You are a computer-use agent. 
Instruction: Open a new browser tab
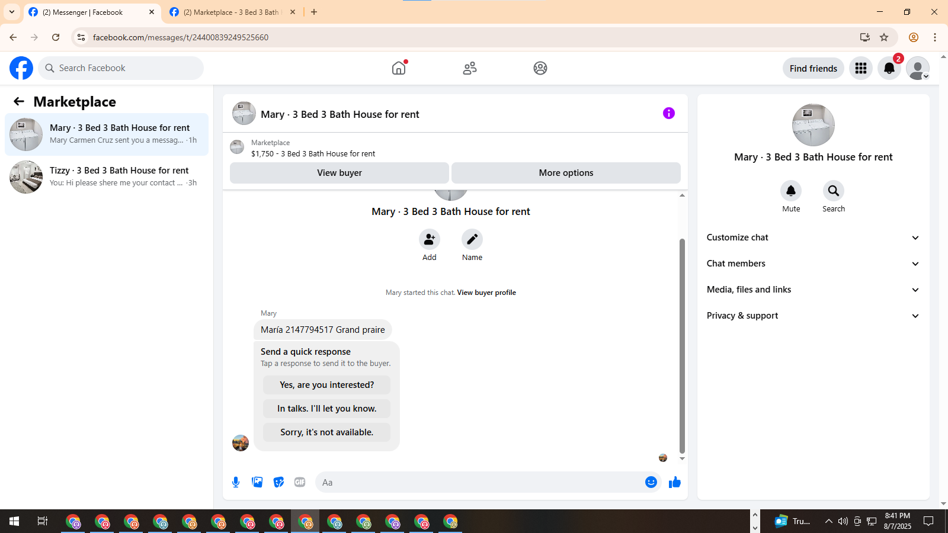click(x=314, y=12)
